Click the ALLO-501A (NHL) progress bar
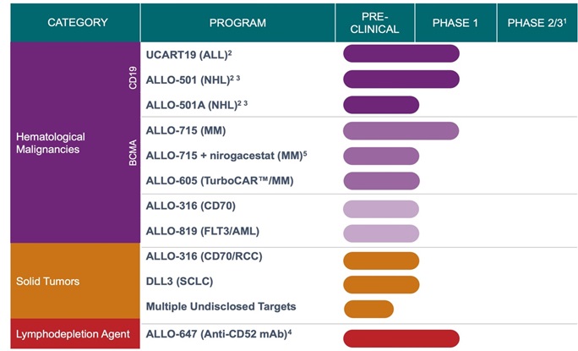The height and width of the screenshot is (351, 578). [381, 105]
